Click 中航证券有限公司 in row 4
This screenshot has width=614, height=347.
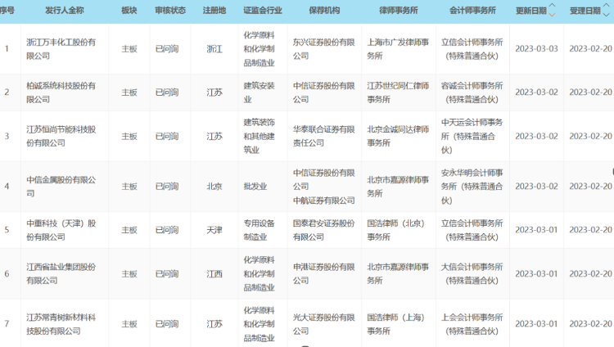tap(323, 200)
